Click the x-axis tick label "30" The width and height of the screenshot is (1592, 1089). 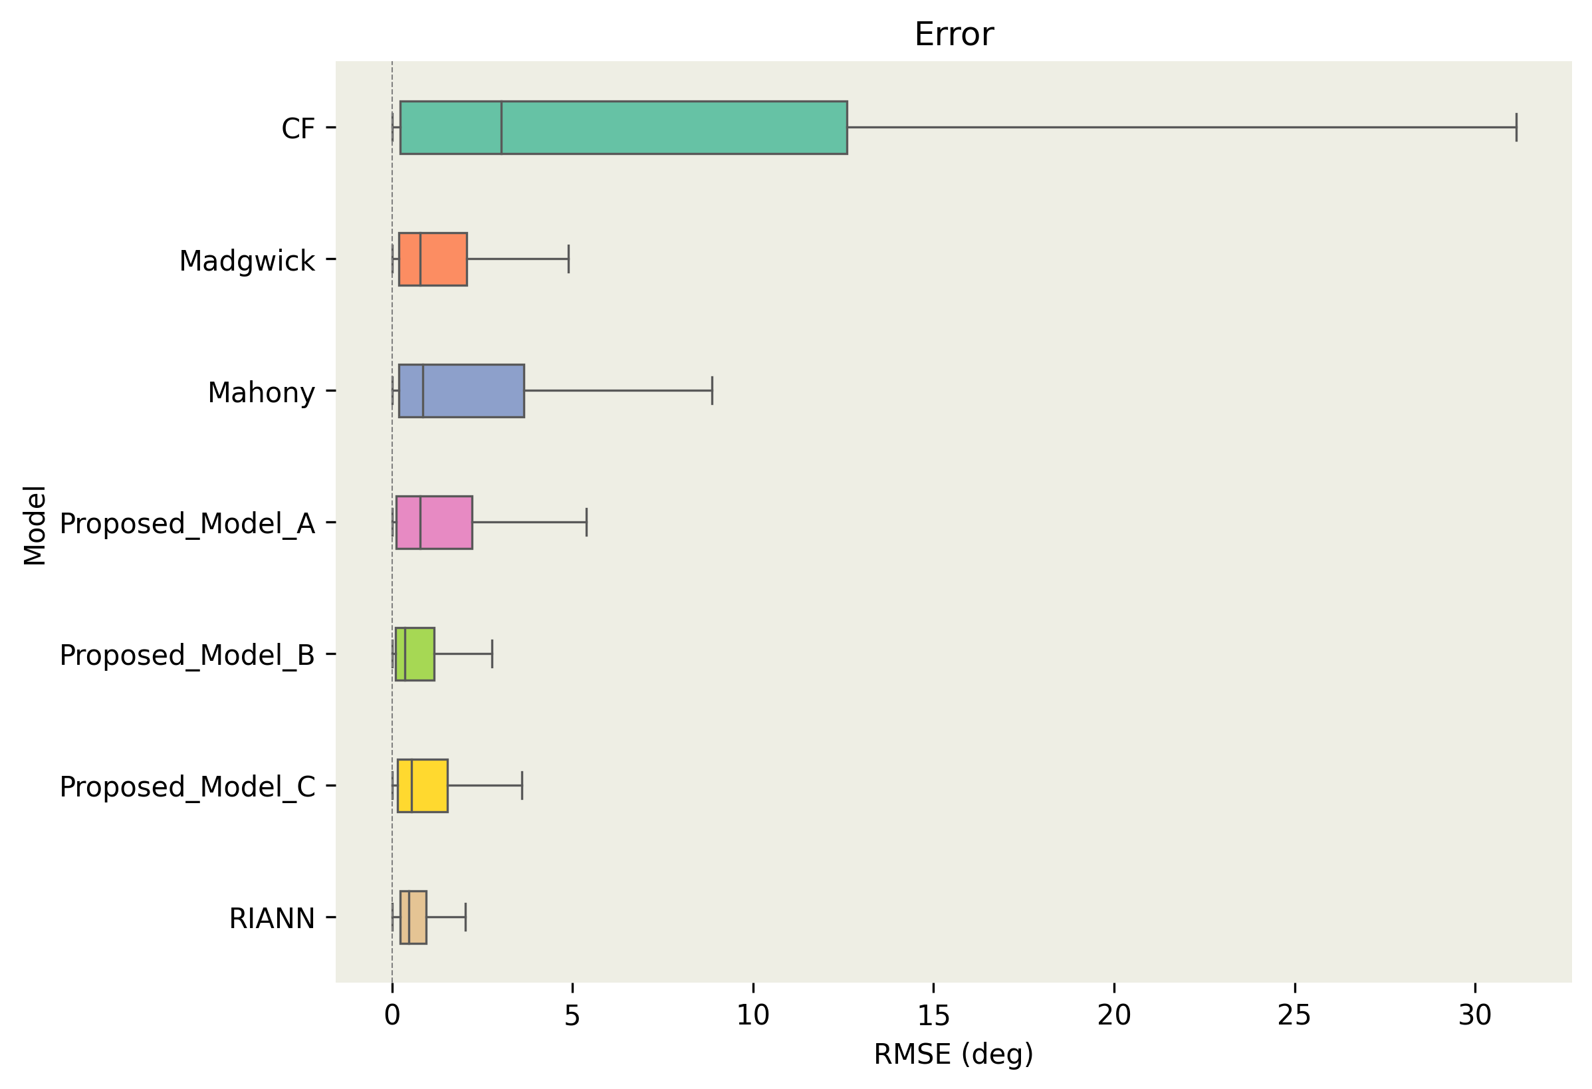tap(1475, 1016)
